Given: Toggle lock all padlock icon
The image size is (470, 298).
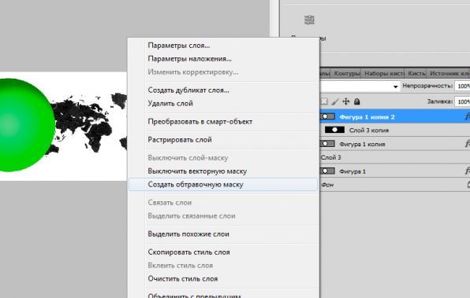Looking at the screenshot, I should (356, 101).
